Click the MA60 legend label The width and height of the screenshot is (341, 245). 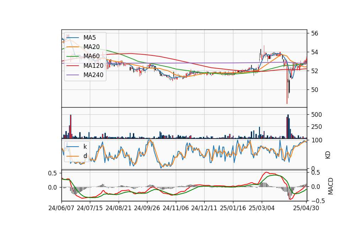pos(91,56)
